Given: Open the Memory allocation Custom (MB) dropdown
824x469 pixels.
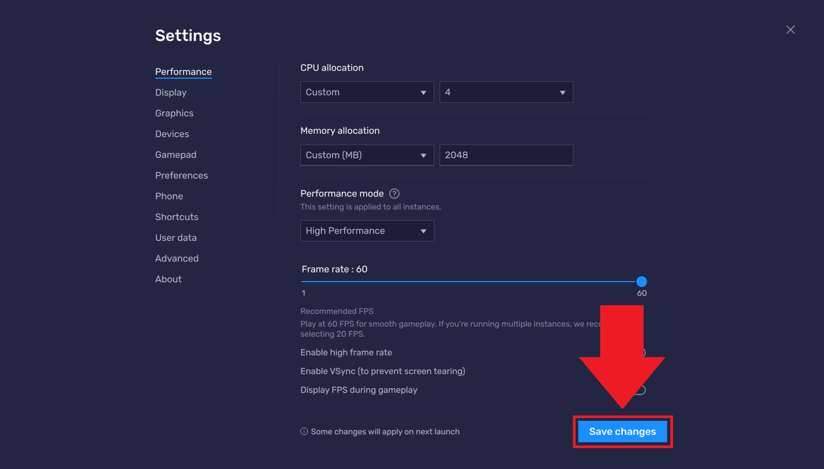Looking at the screenshot, I should pos(367,155).
